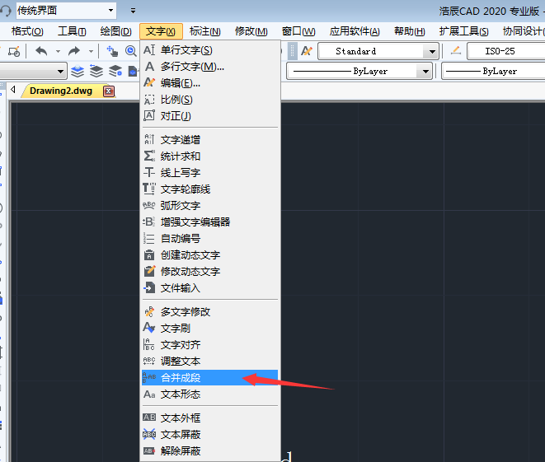Click the dimension style icon beside ISO-25
The width and height of the screenshot is (545, 462).
(x=456, y=51)
